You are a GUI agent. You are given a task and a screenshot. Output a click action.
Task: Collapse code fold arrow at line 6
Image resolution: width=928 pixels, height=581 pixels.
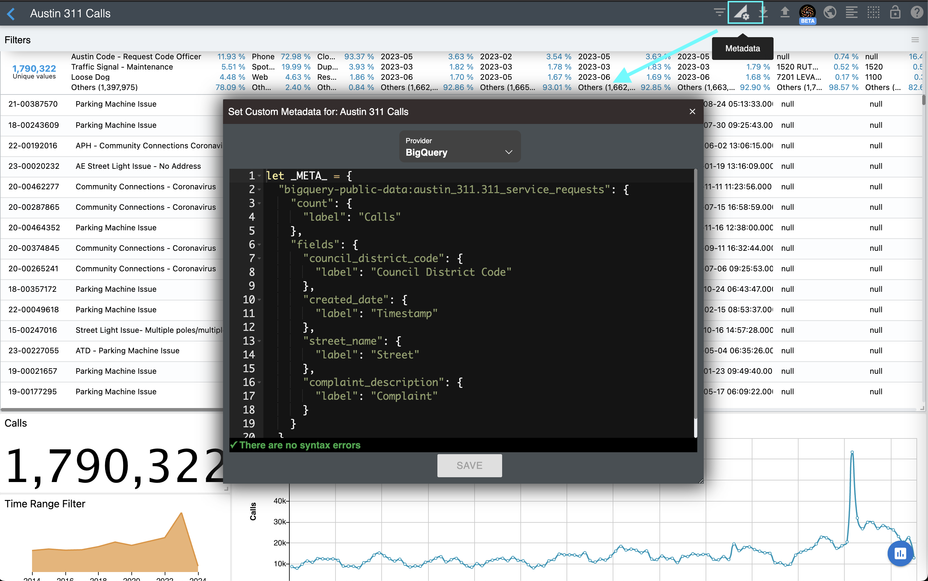(260, 245)
